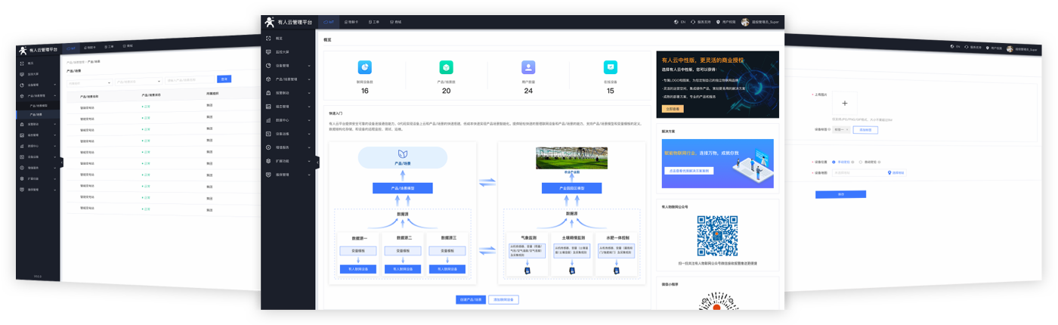
Task: Click the user avatar in center header
Action: 745,22
